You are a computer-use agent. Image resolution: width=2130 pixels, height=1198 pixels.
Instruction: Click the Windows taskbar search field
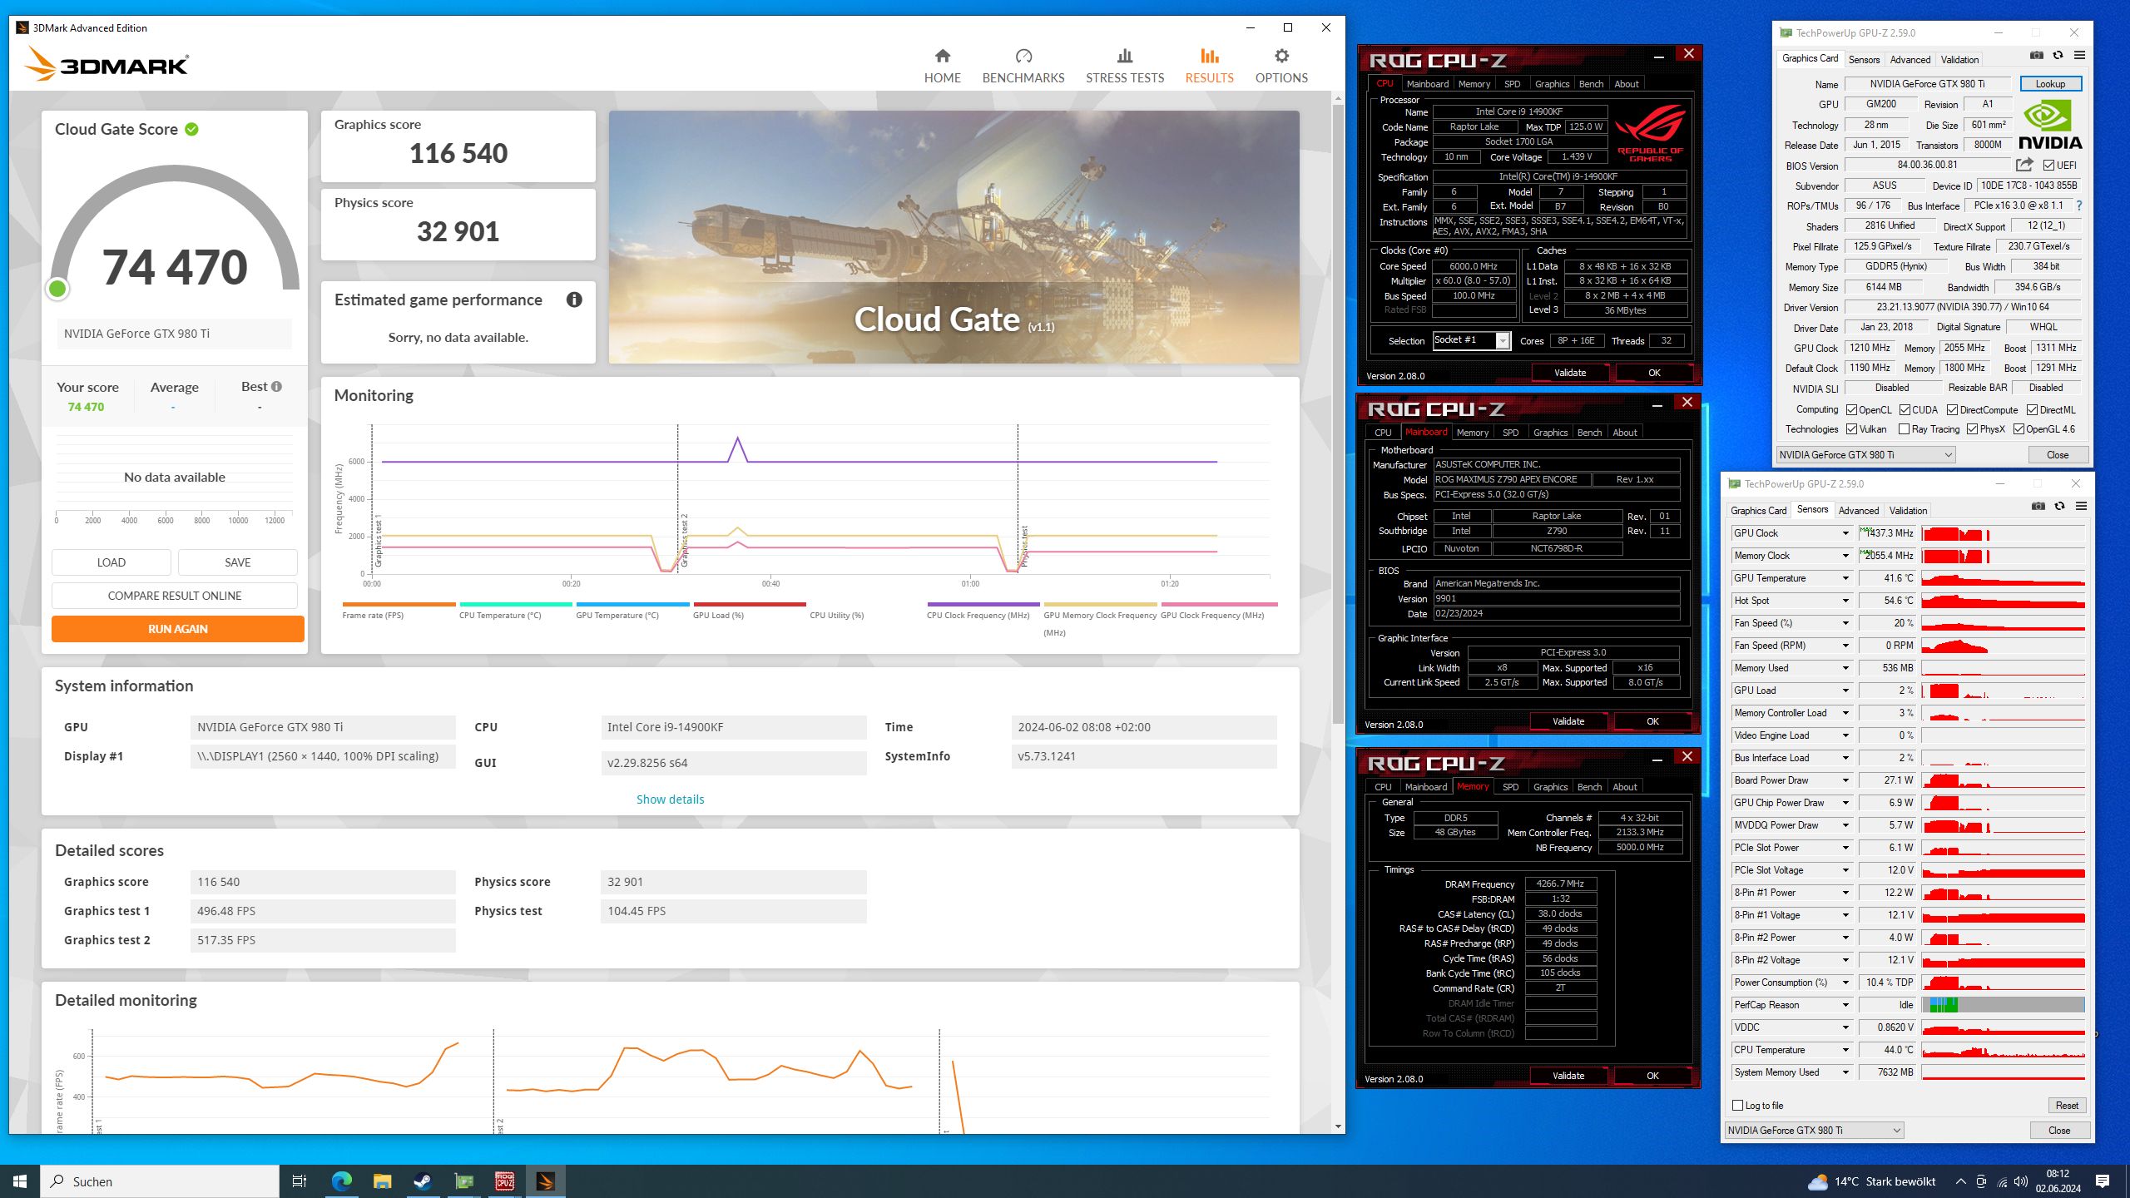pos(160,1181)
